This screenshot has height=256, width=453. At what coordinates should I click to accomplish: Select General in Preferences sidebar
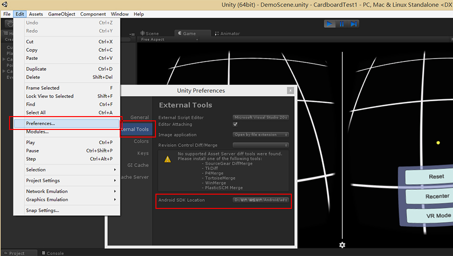pyautogui.click(x=140, y=118)
